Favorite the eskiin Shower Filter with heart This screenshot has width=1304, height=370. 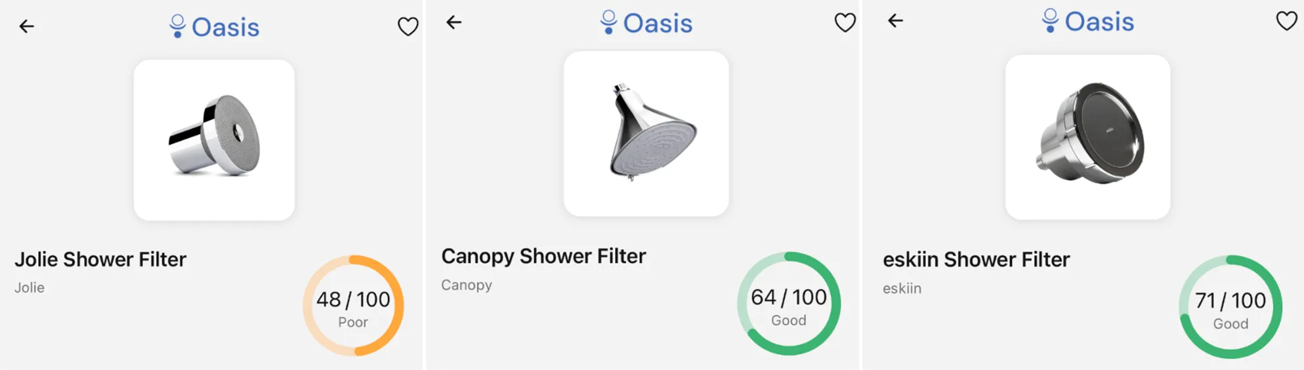(x=1286, y=21)
